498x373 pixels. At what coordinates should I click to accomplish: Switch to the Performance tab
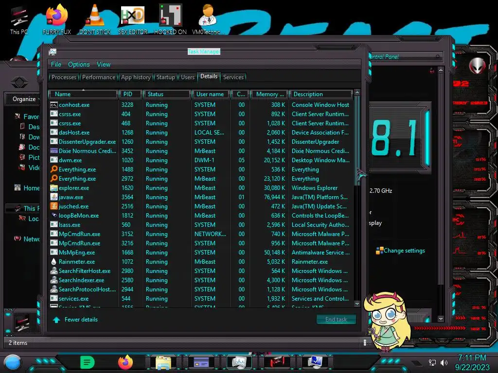(99, 77)
